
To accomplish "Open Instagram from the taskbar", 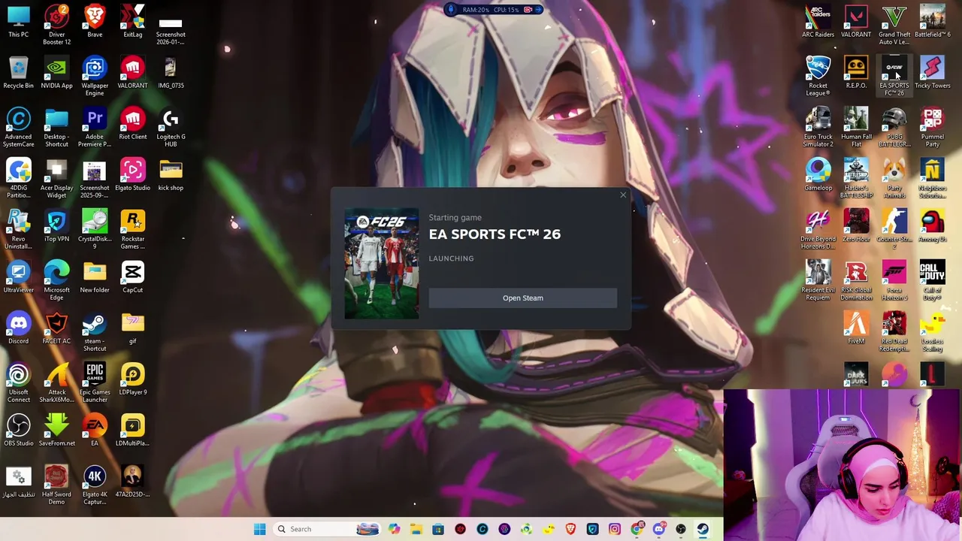I will 615,529.
